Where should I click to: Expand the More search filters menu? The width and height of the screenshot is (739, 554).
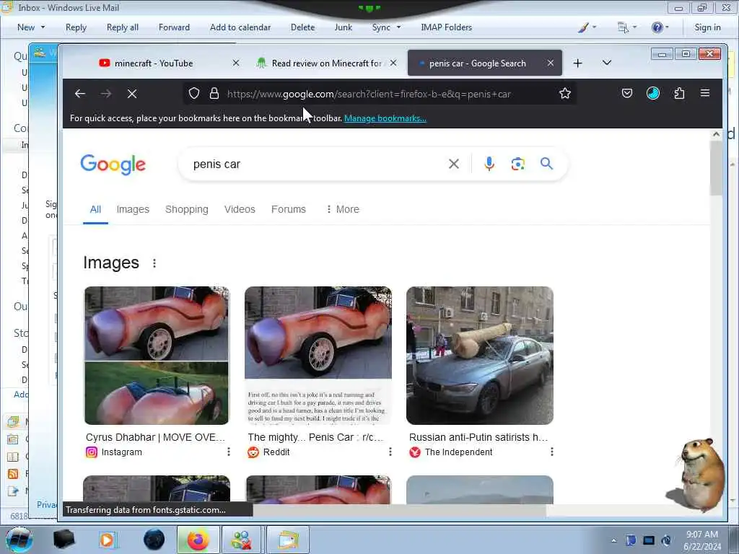click(343, 209)
